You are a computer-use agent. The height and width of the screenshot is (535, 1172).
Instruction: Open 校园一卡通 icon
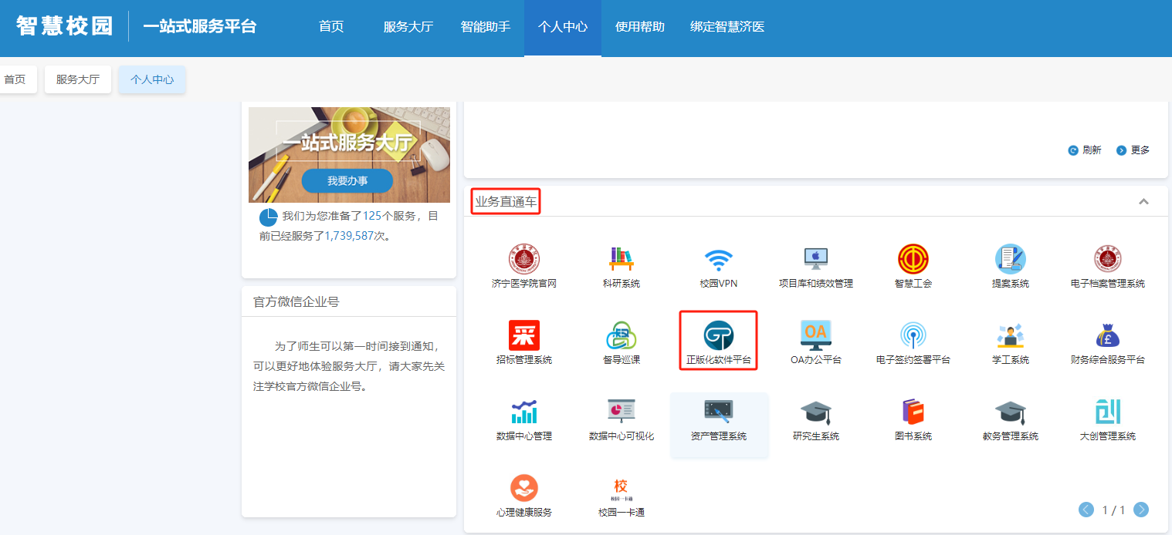622,488
